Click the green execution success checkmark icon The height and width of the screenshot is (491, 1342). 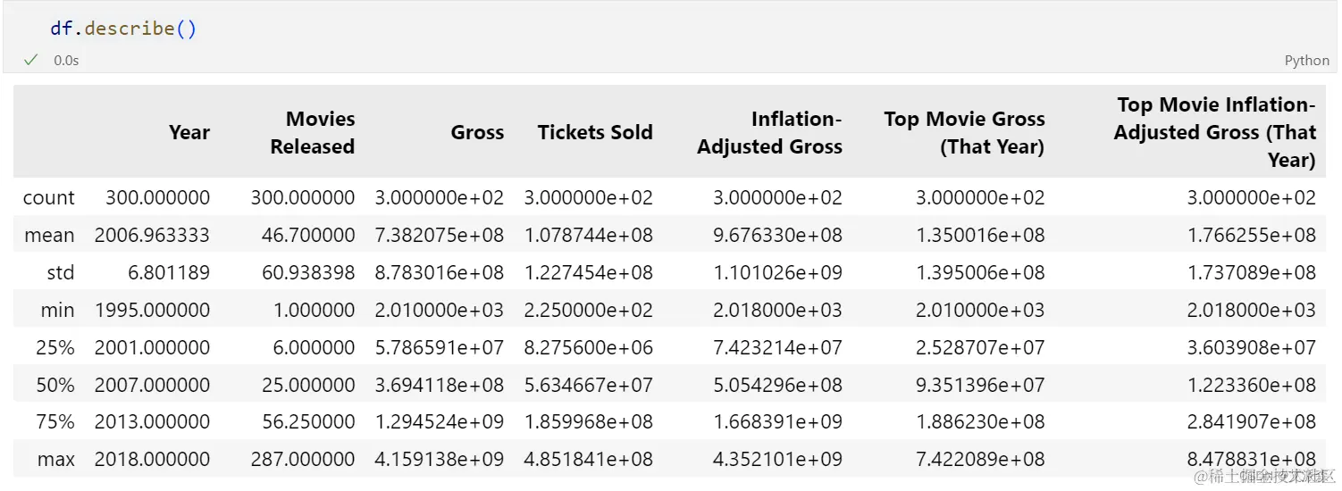[x=31, y=60]
